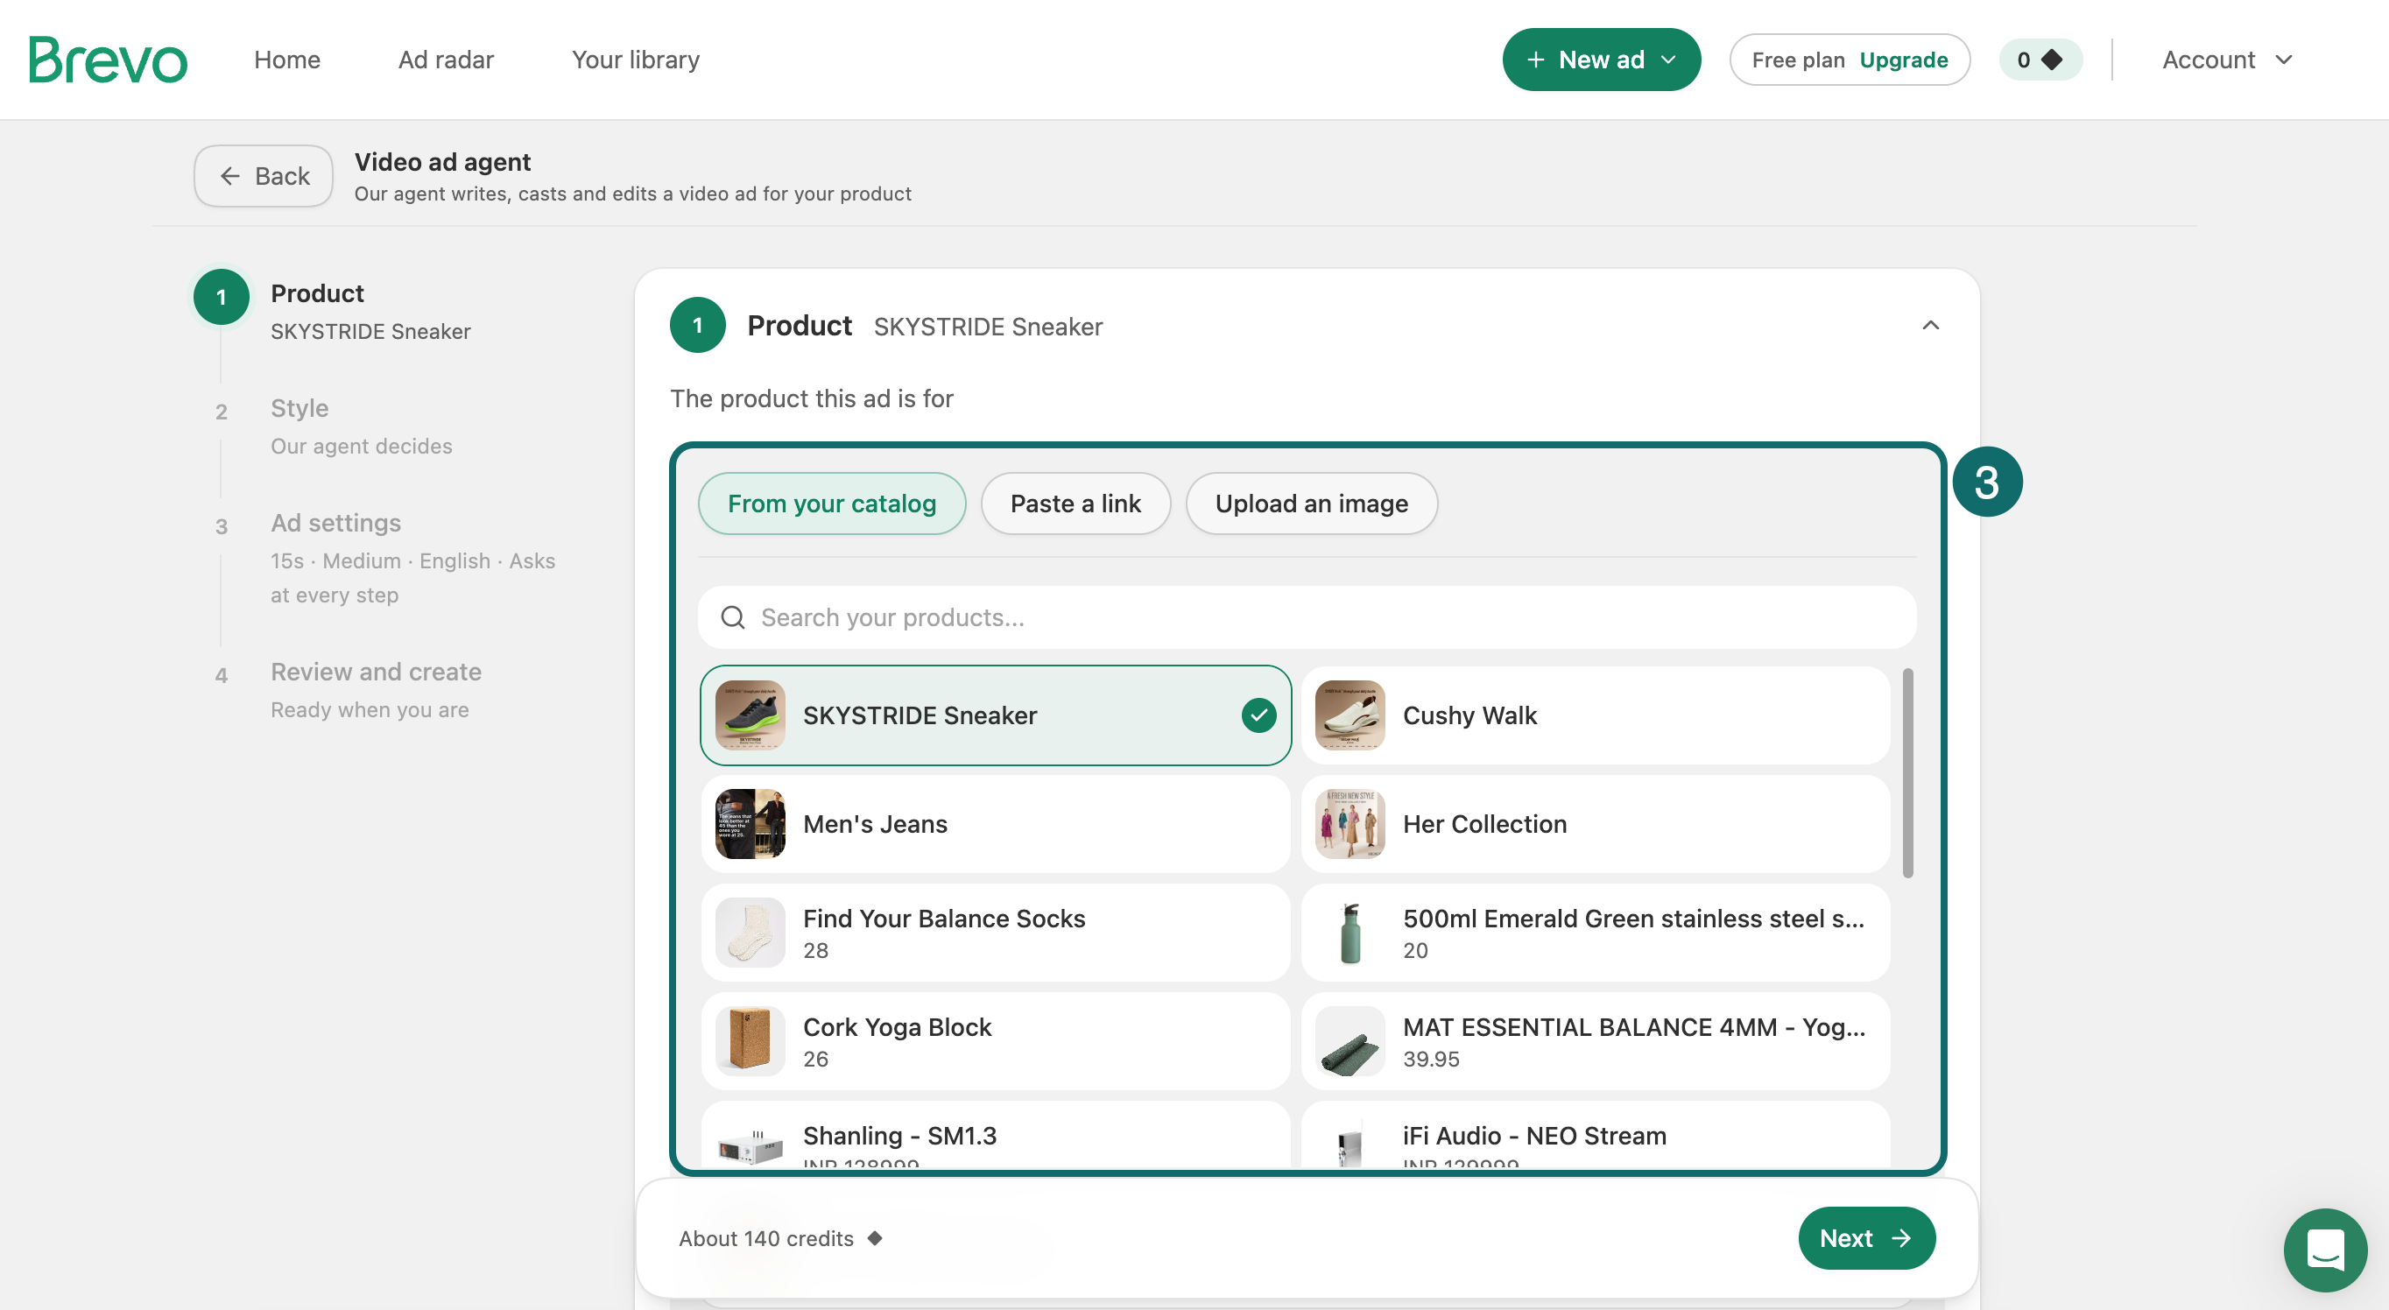Open the Home page
The image size is (2389, 1310).
click(x=287, y=60)
